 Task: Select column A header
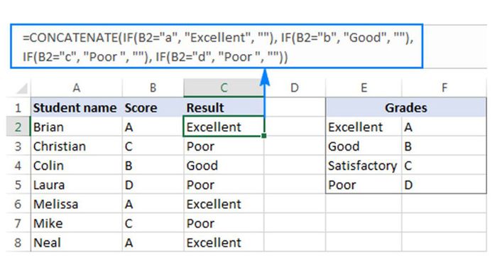[77, 88]
